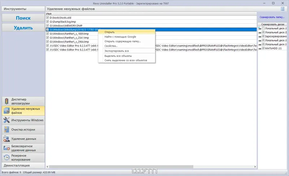Open Очистка истории tool
Screen dimensions: 289x176
(x=23, y=129)
